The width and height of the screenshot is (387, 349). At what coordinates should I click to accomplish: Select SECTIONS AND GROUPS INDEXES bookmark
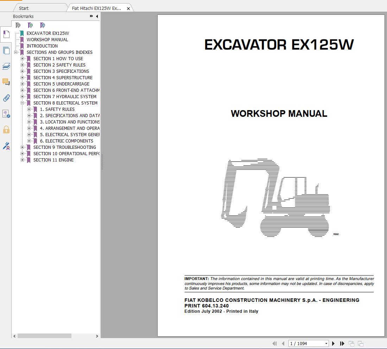(x=59, y=52)
